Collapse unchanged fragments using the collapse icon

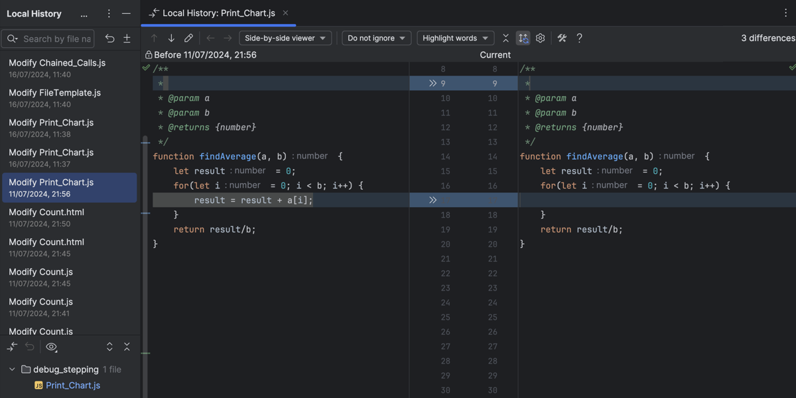click(x=505, y=38)
